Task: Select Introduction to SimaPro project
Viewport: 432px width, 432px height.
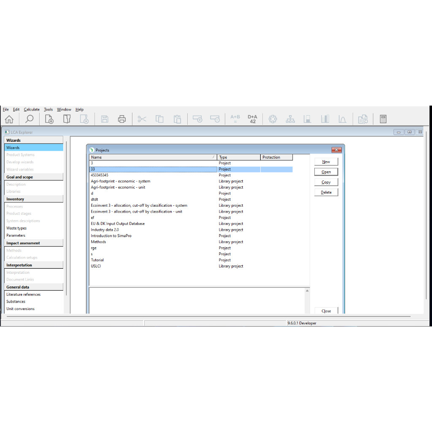Action: (191, 236)
